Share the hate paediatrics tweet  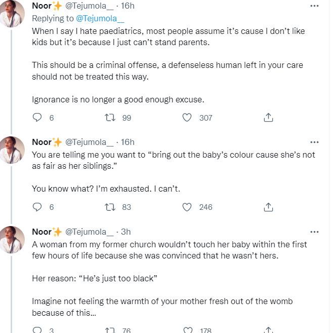tap(269, 118)
